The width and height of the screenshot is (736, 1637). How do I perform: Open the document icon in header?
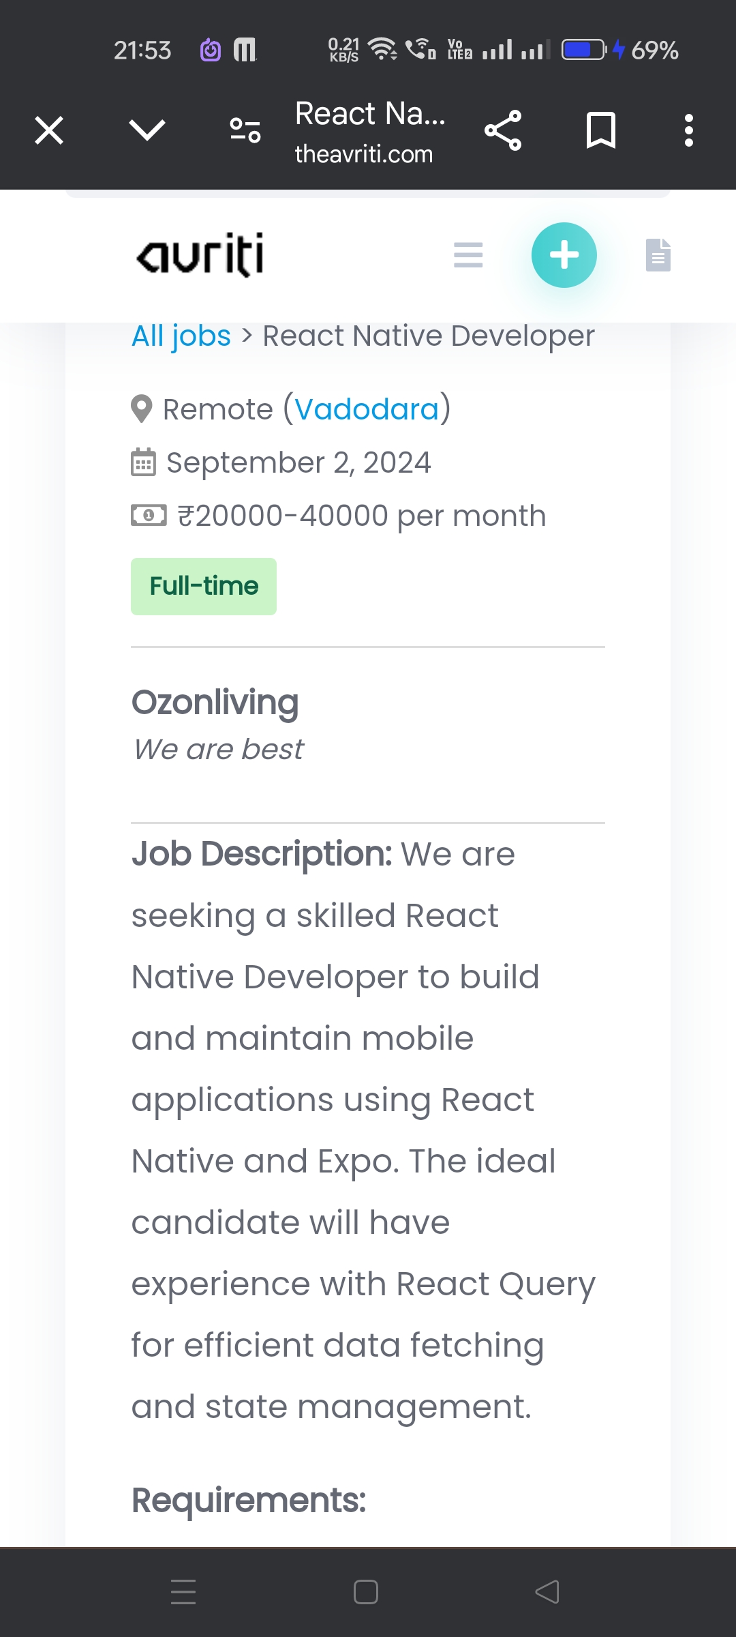(658, 255)
